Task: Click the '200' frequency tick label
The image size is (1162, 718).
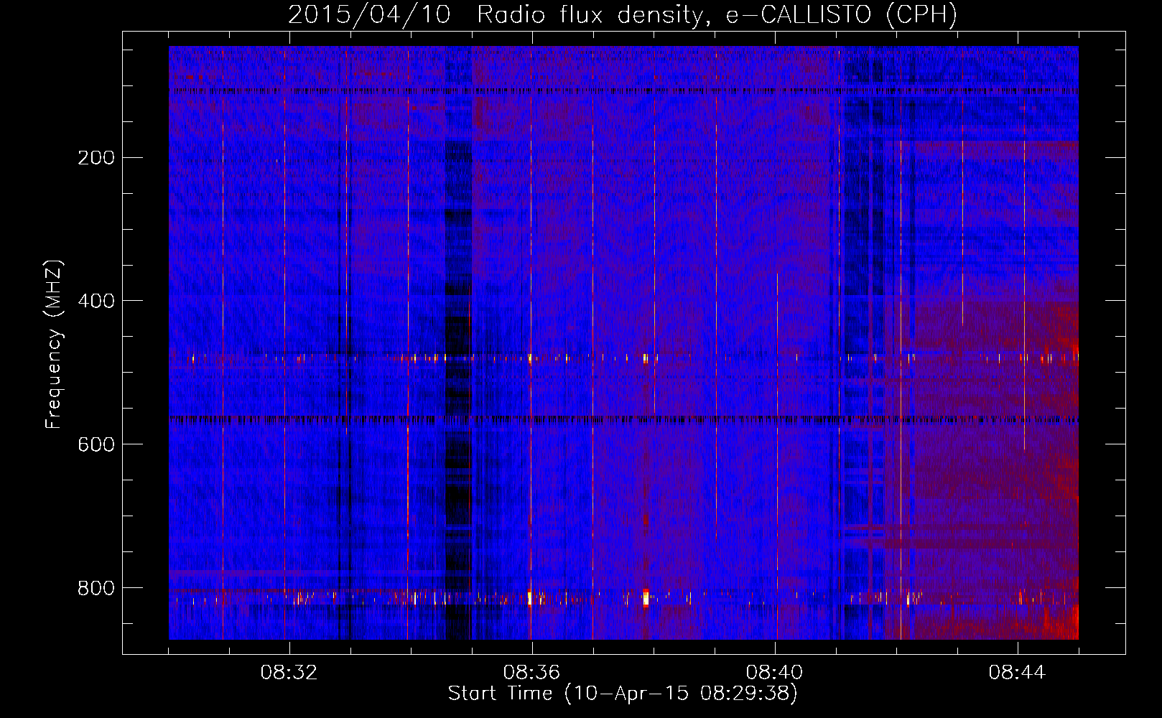Action: pyautogui.click(x=96, y=158)
